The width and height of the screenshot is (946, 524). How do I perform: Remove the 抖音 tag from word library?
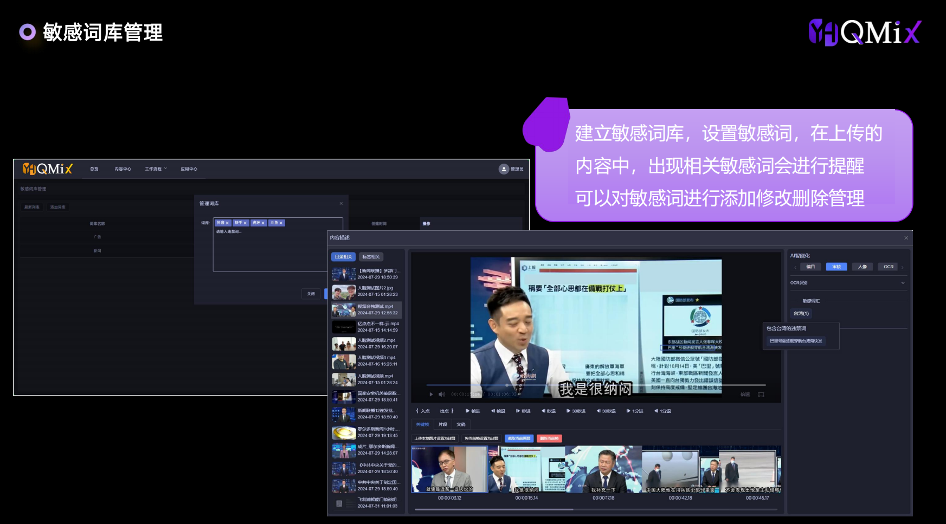click(228, 223)
